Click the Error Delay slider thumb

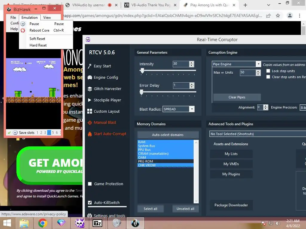(141, 92)
